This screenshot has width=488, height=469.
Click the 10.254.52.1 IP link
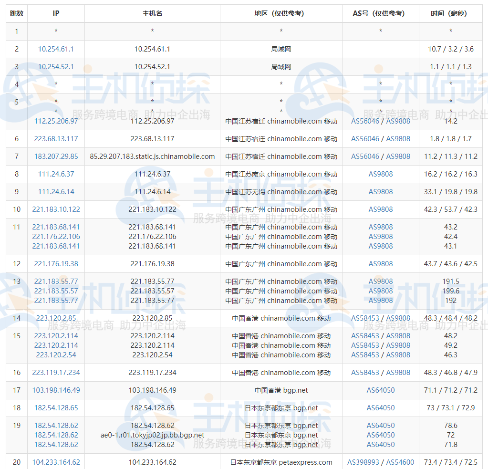coord(56,67)
